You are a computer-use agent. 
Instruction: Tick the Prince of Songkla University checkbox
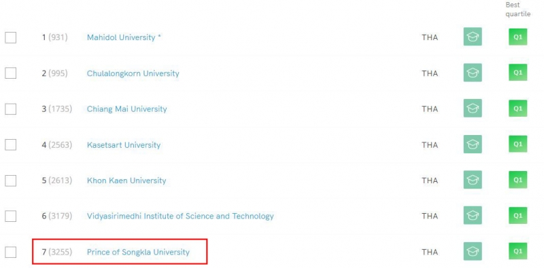click(x=10, y=252)
